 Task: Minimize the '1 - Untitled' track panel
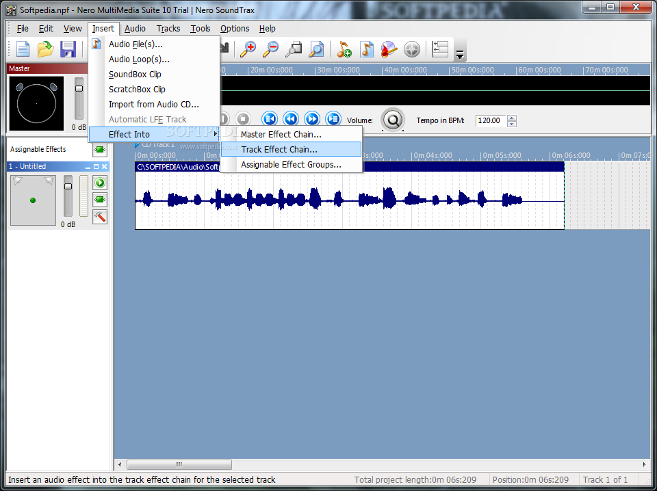(x=88, y=167)
